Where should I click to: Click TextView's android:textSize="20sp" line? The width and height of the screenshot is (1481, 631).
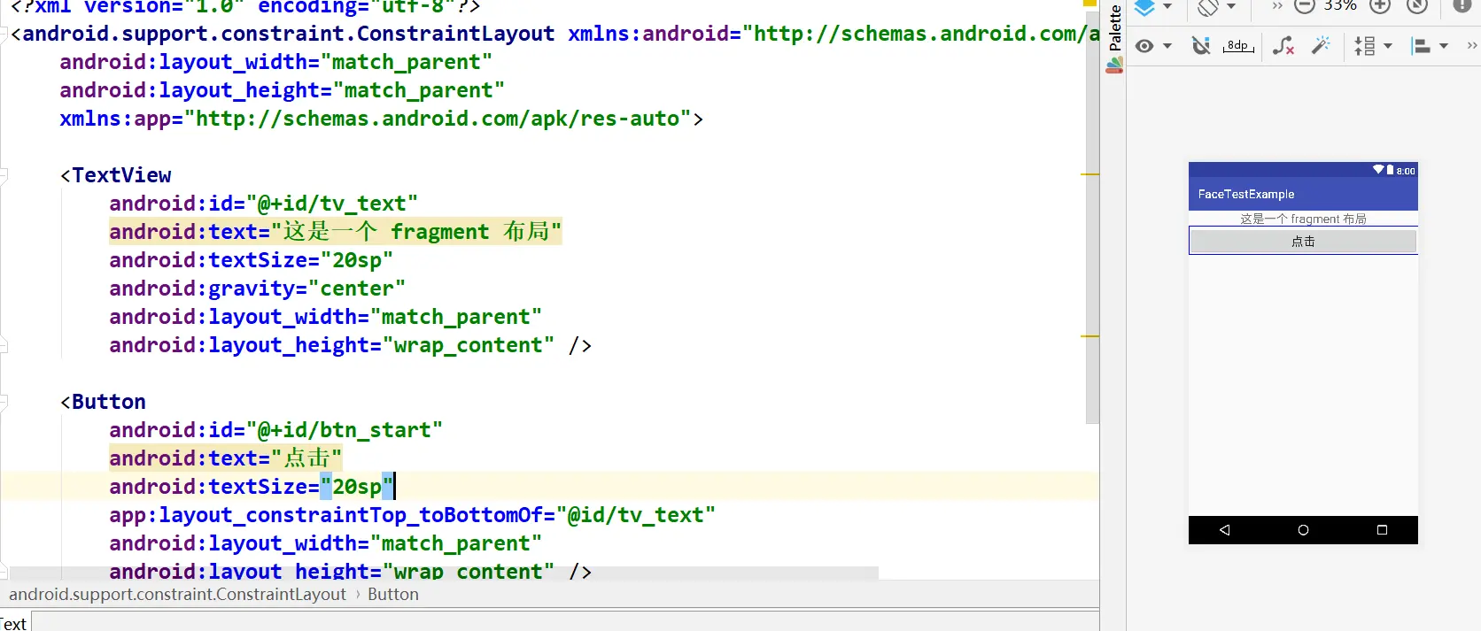pos(251,260)
